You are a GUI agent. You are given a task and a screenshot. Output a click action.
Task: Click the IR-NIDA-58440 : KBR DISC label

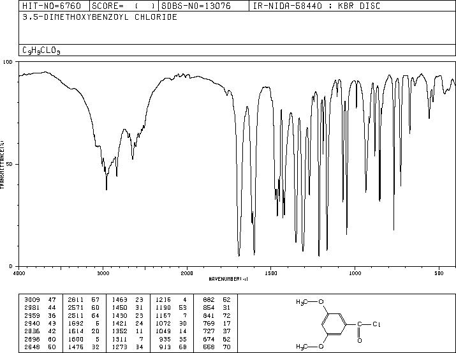[x=316, y=6]
